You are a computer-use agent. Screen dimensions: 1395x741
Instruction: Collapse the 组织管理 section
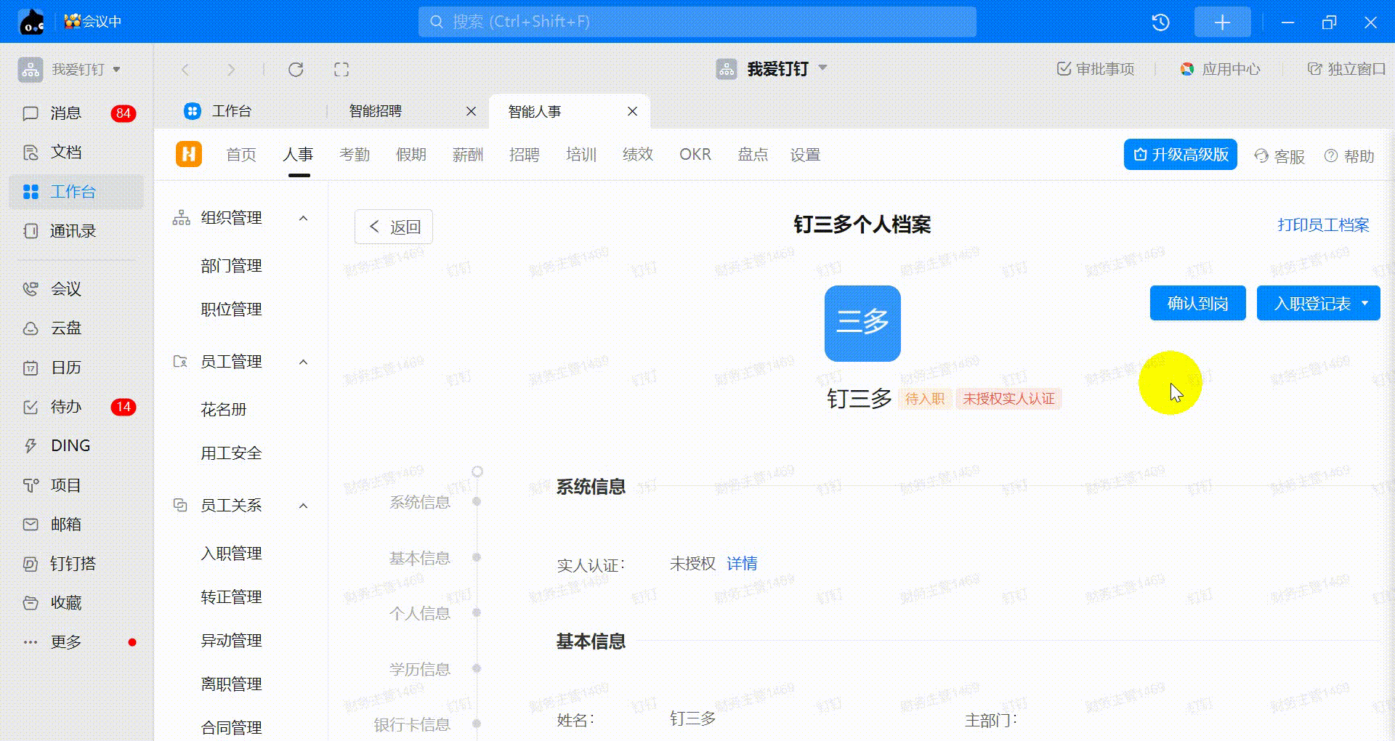pos(304,218)
